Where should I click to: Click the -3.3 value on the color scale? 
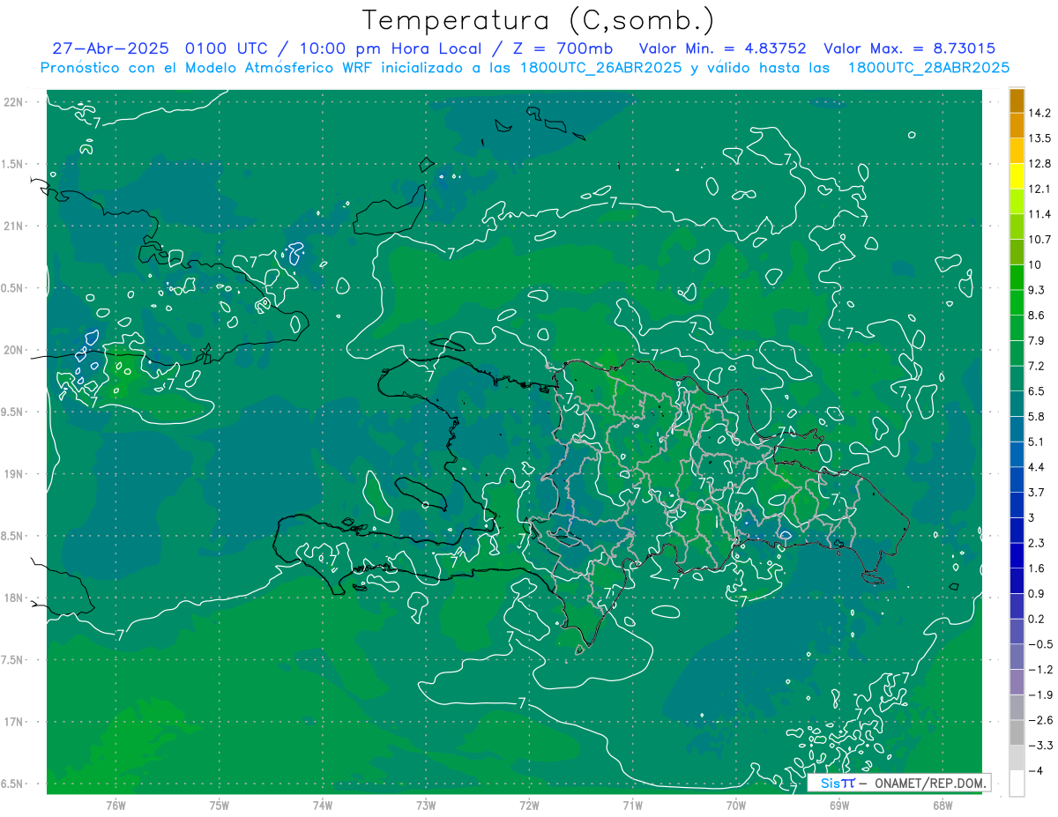pyautogui.click(x=1039, y=746)
